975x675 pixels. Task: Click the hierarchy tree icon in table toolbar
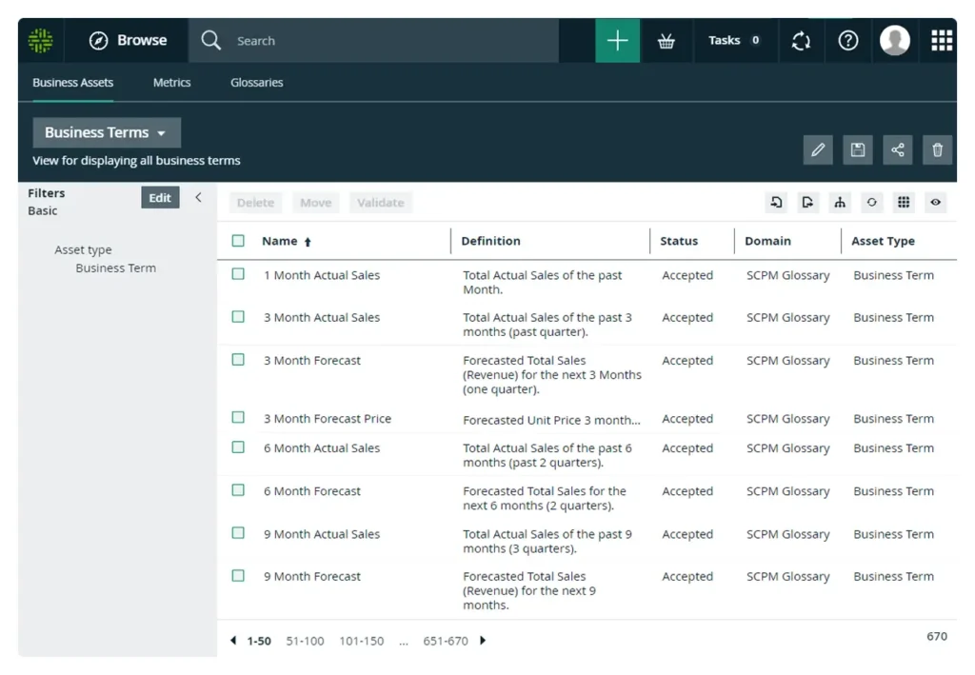839,203
